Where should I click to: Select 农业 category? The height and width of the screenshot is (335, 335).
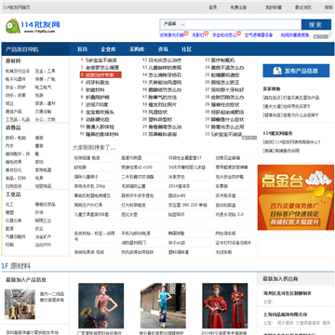39,229
